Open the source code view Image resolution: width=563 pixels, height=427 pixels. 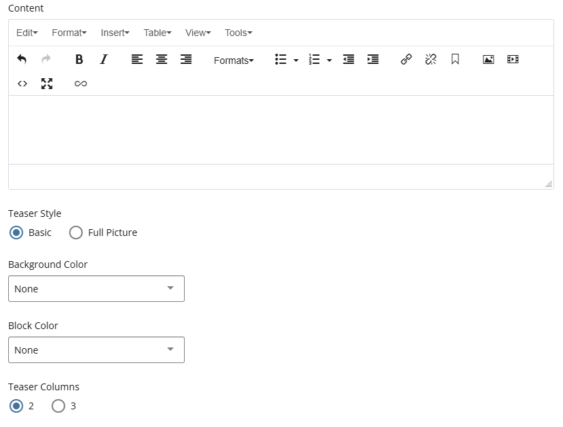point(22,84)
